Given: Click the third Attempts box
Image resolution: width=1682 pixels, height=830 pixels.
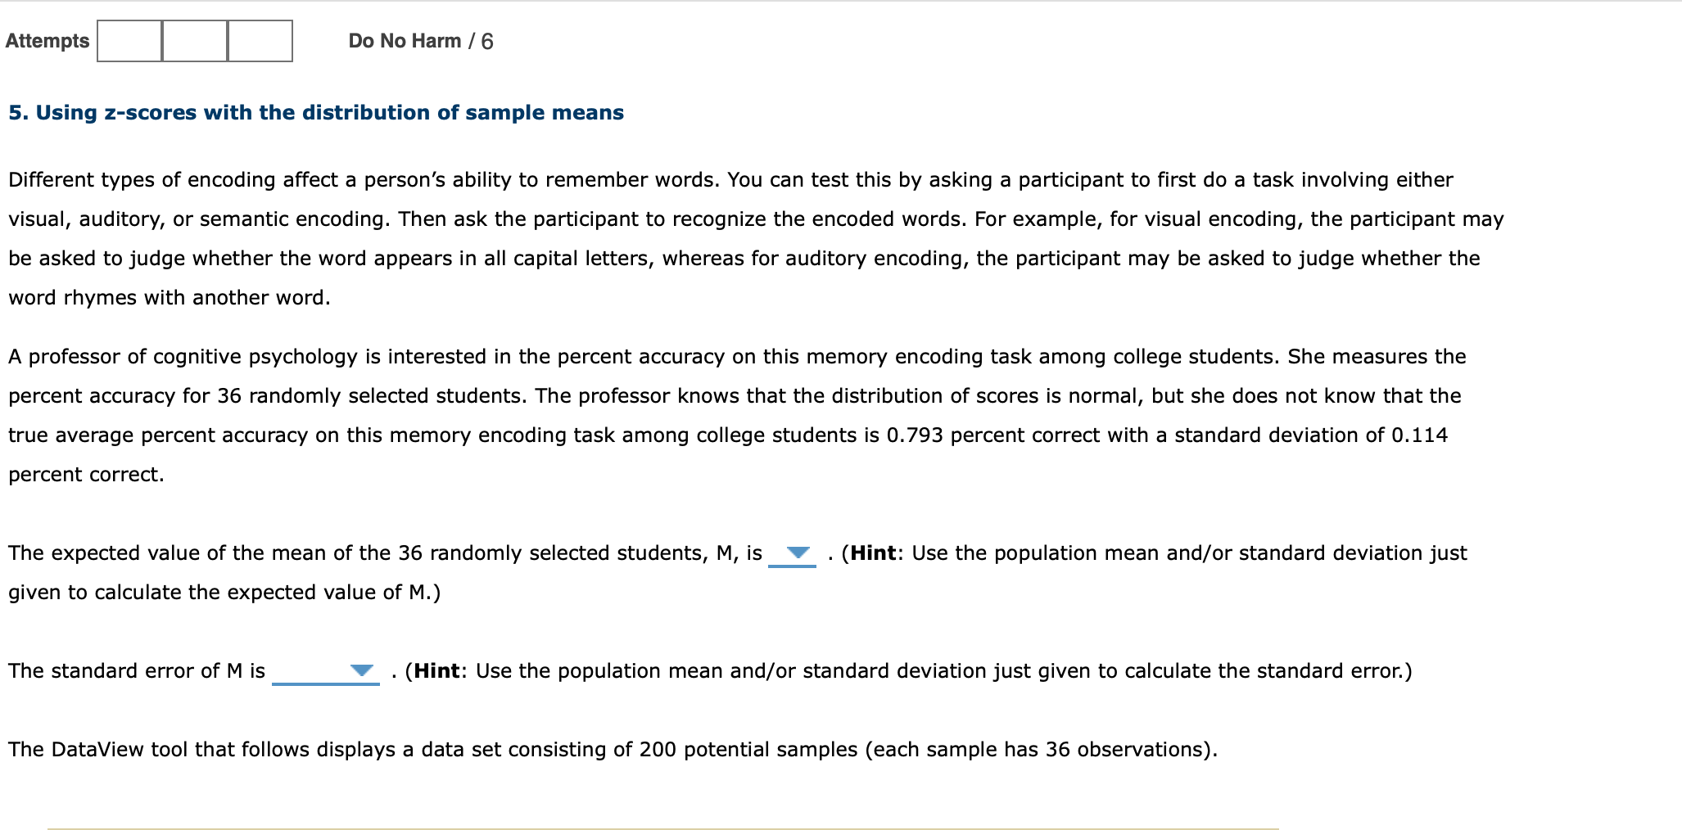Looking at the screenshot, I should point(259,39).
